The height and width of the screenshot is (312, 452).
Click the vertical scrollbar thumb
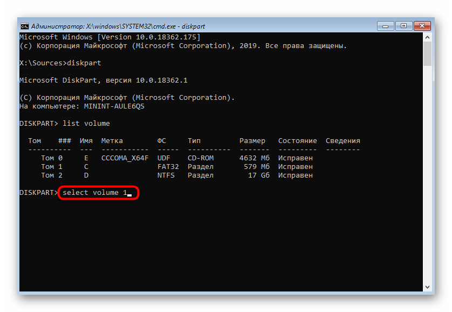point(427,54)
